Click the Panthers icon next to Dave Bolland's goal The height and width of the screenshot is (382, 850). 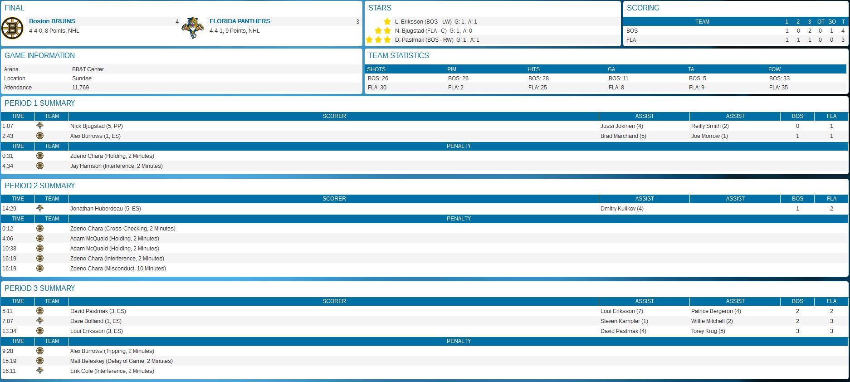[x=40, y=321]
